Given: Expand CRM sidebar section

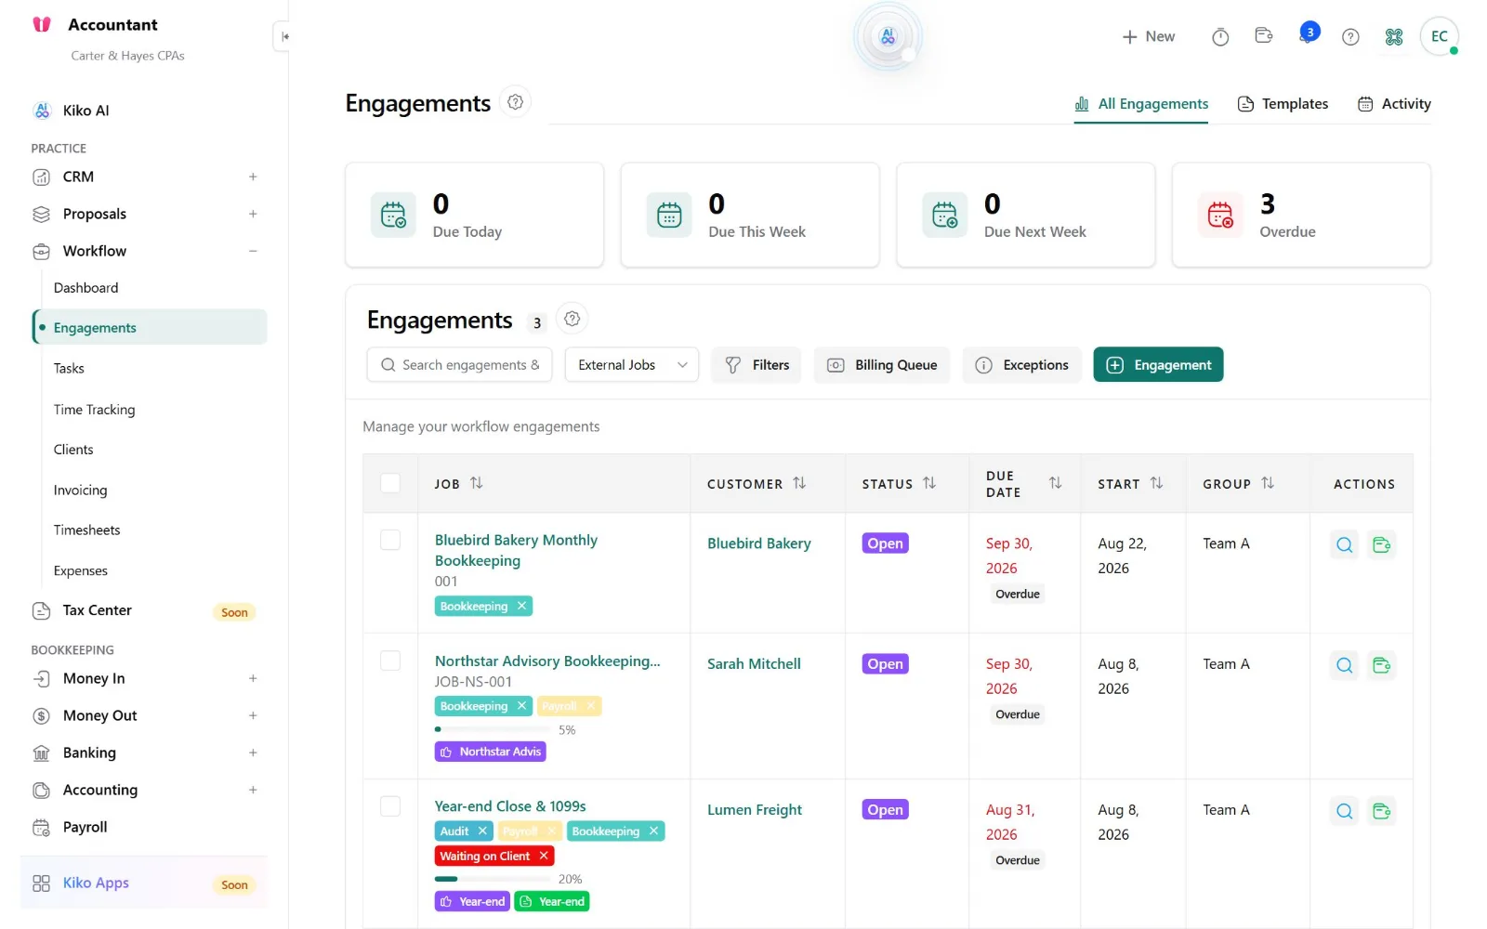Looking at the screenshot, I should point(253,177).
